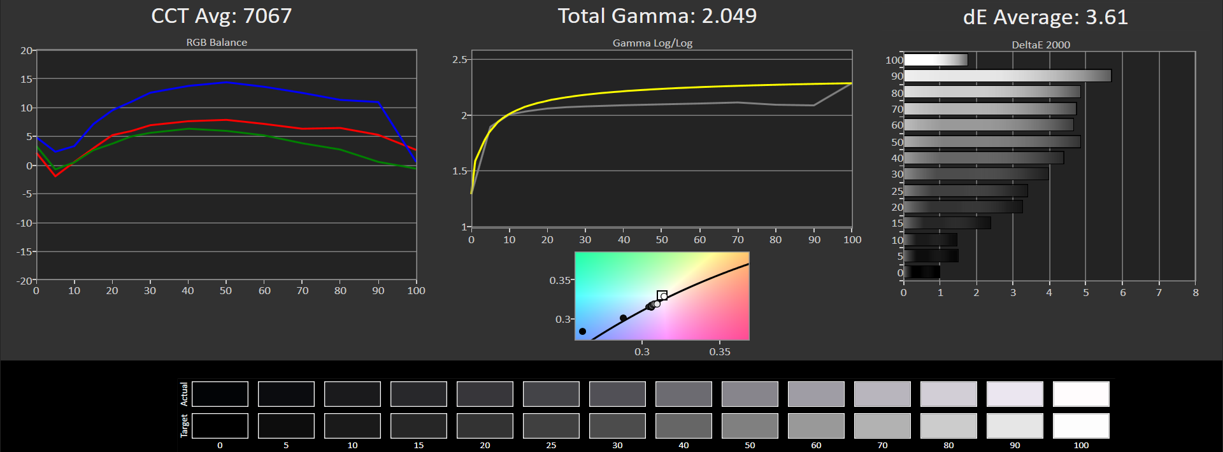Click the "Target" row label beside swatches
The width and height of the screenshot is (1223, 452).
pyautogui.click(x=184, y=425)
